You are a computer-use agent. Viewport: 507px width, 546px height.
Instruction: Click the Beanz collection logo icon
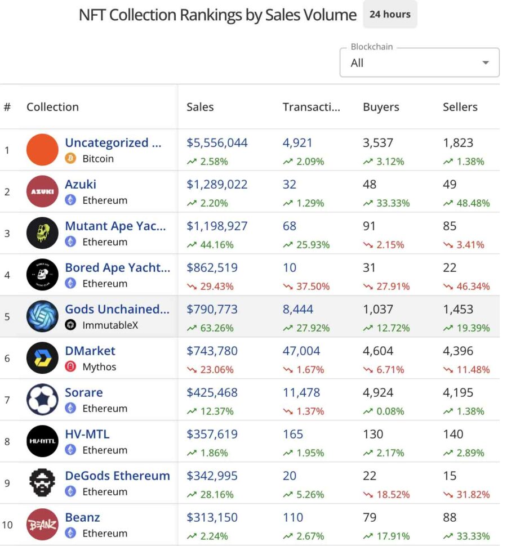point(42,525)
